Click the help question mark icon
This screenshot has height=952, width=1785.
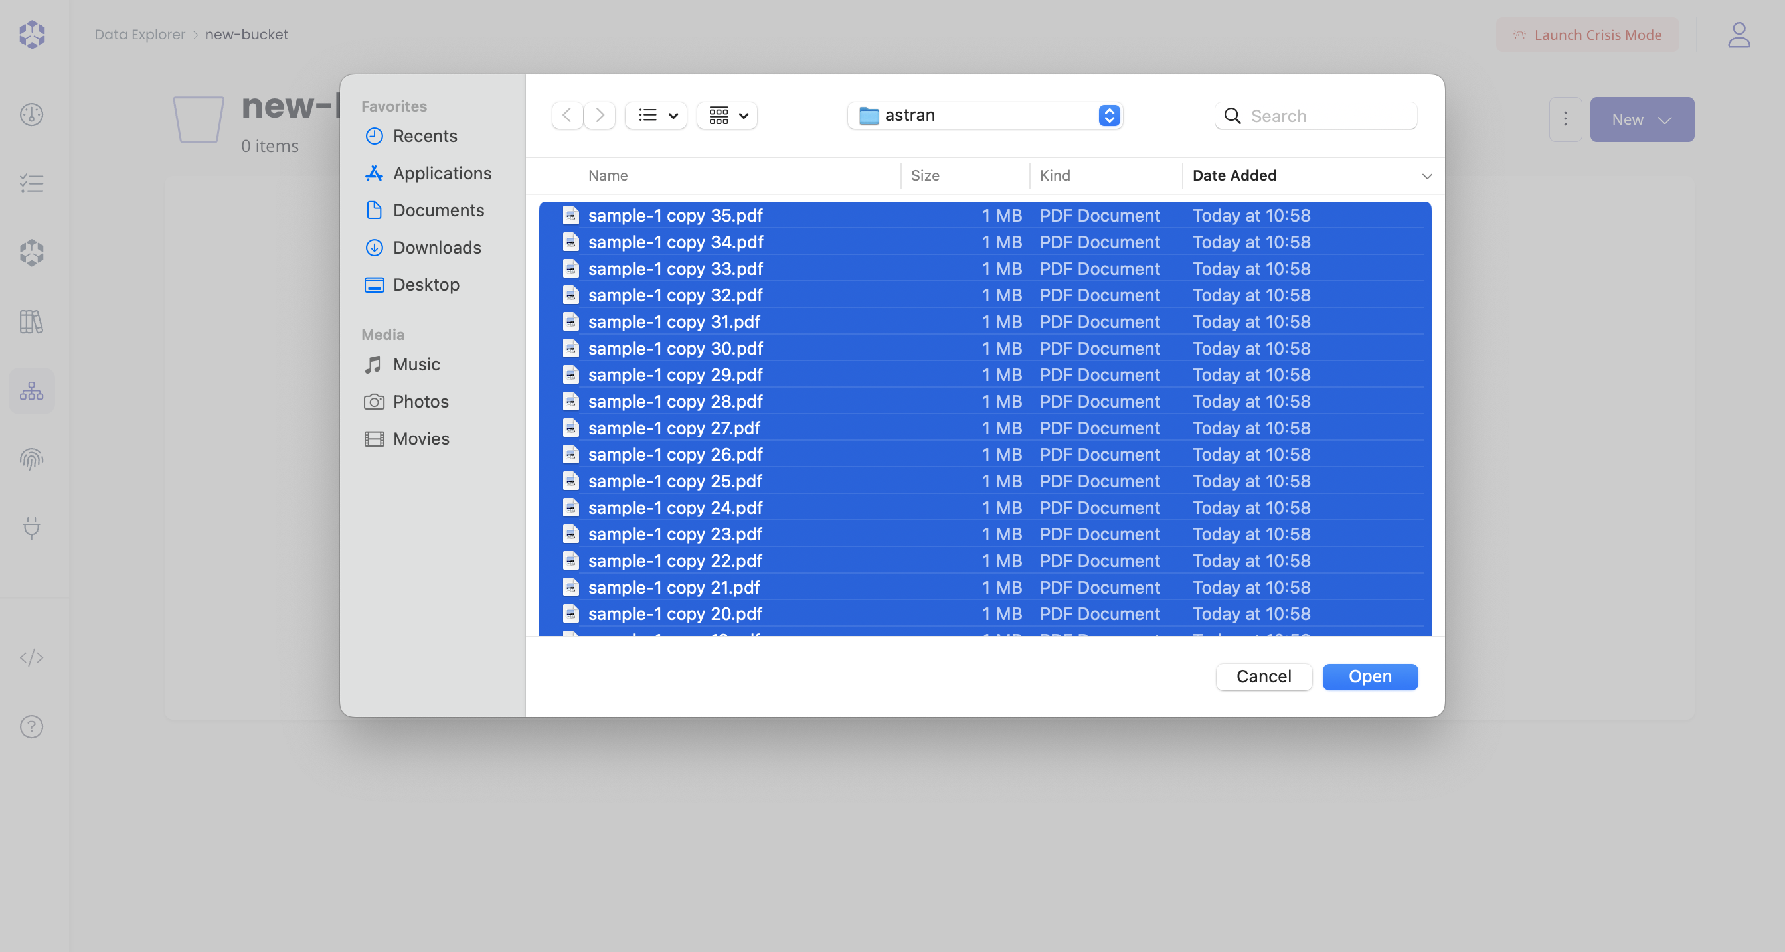pyautogui.click(x=31, y=726)
